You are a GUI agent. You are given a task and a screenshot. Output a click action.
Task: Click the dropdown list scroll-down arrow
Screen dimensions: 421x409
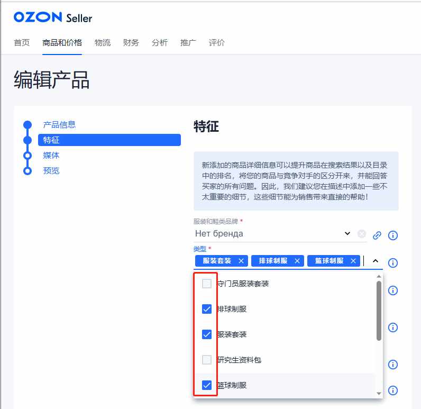pyautogui.click(x=379, y=394)
